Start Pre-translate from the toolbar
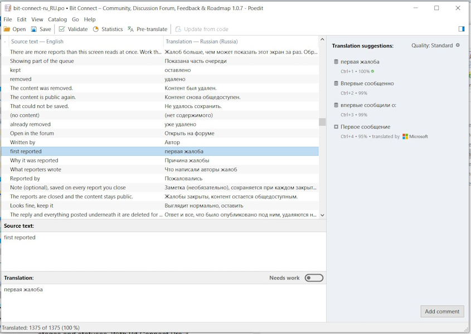The height and width of the screenshot is (334, 471). pyautogui.click(x=148, y=29)
